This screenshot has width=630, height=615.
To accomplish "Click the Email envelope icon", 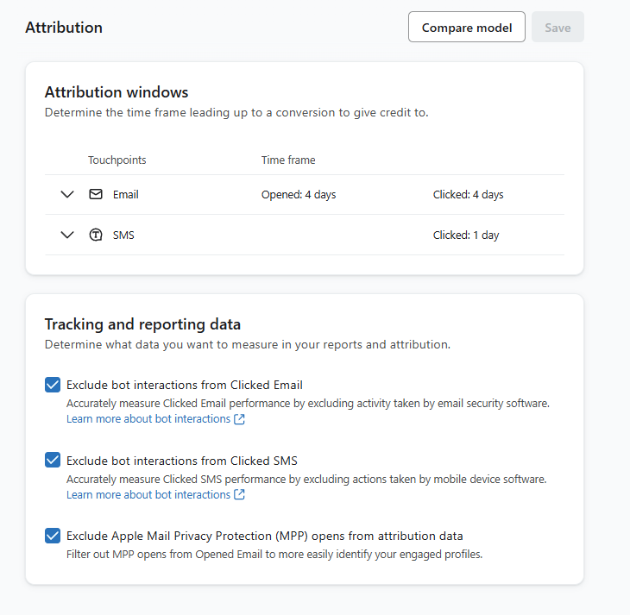I will pyautogui.click(x=96, y=194).
